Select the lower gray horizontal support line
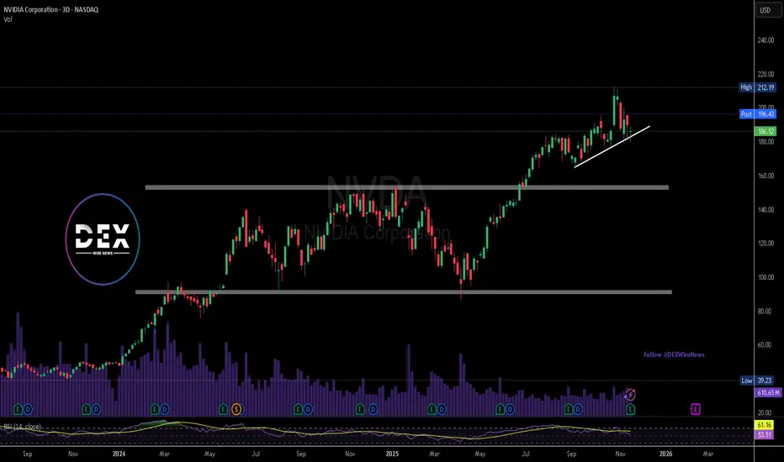Viewport: 784px width, 462px height. point(404,291)
